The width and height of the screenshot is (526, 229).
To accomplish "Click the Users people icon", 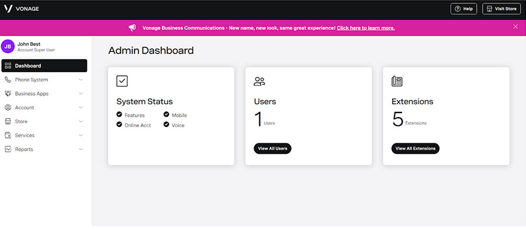I will point(259,81).
